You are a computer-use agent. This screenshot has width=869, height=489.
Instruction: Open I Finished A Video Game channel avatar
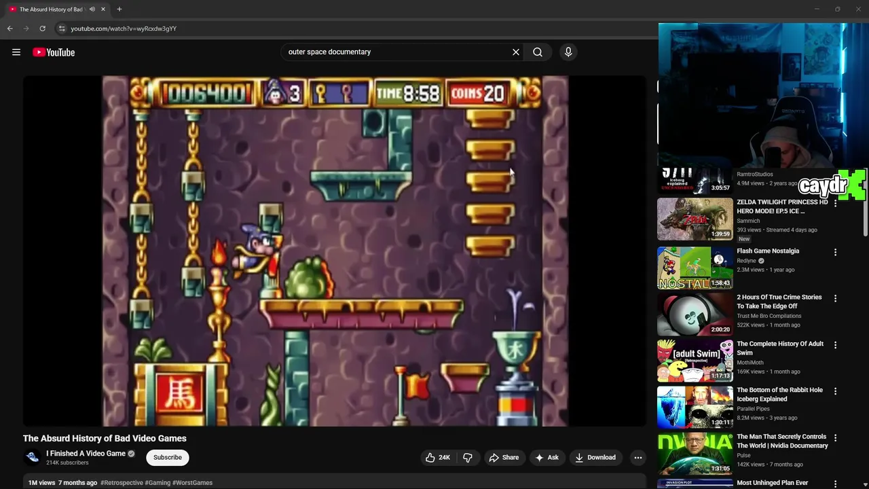coord(32,458)
